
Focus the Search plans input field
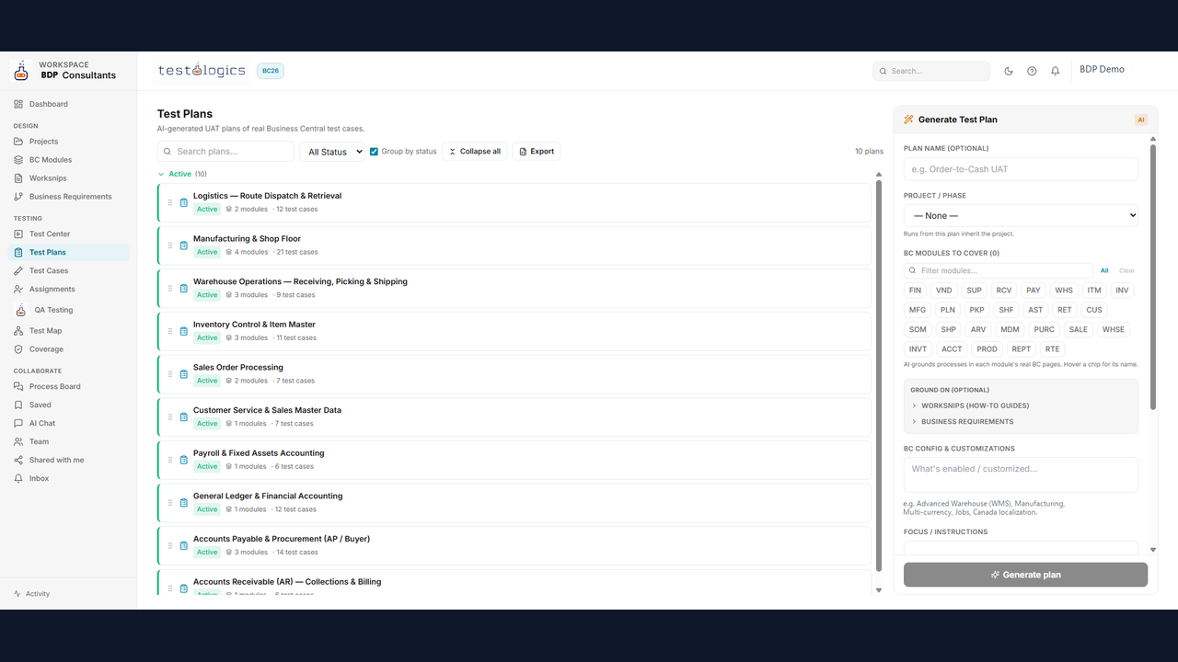click(x=225, y=152)
